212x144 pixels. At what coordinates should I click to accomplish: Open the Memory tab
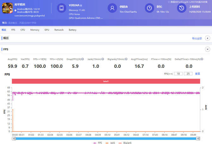tap(35, 30)
